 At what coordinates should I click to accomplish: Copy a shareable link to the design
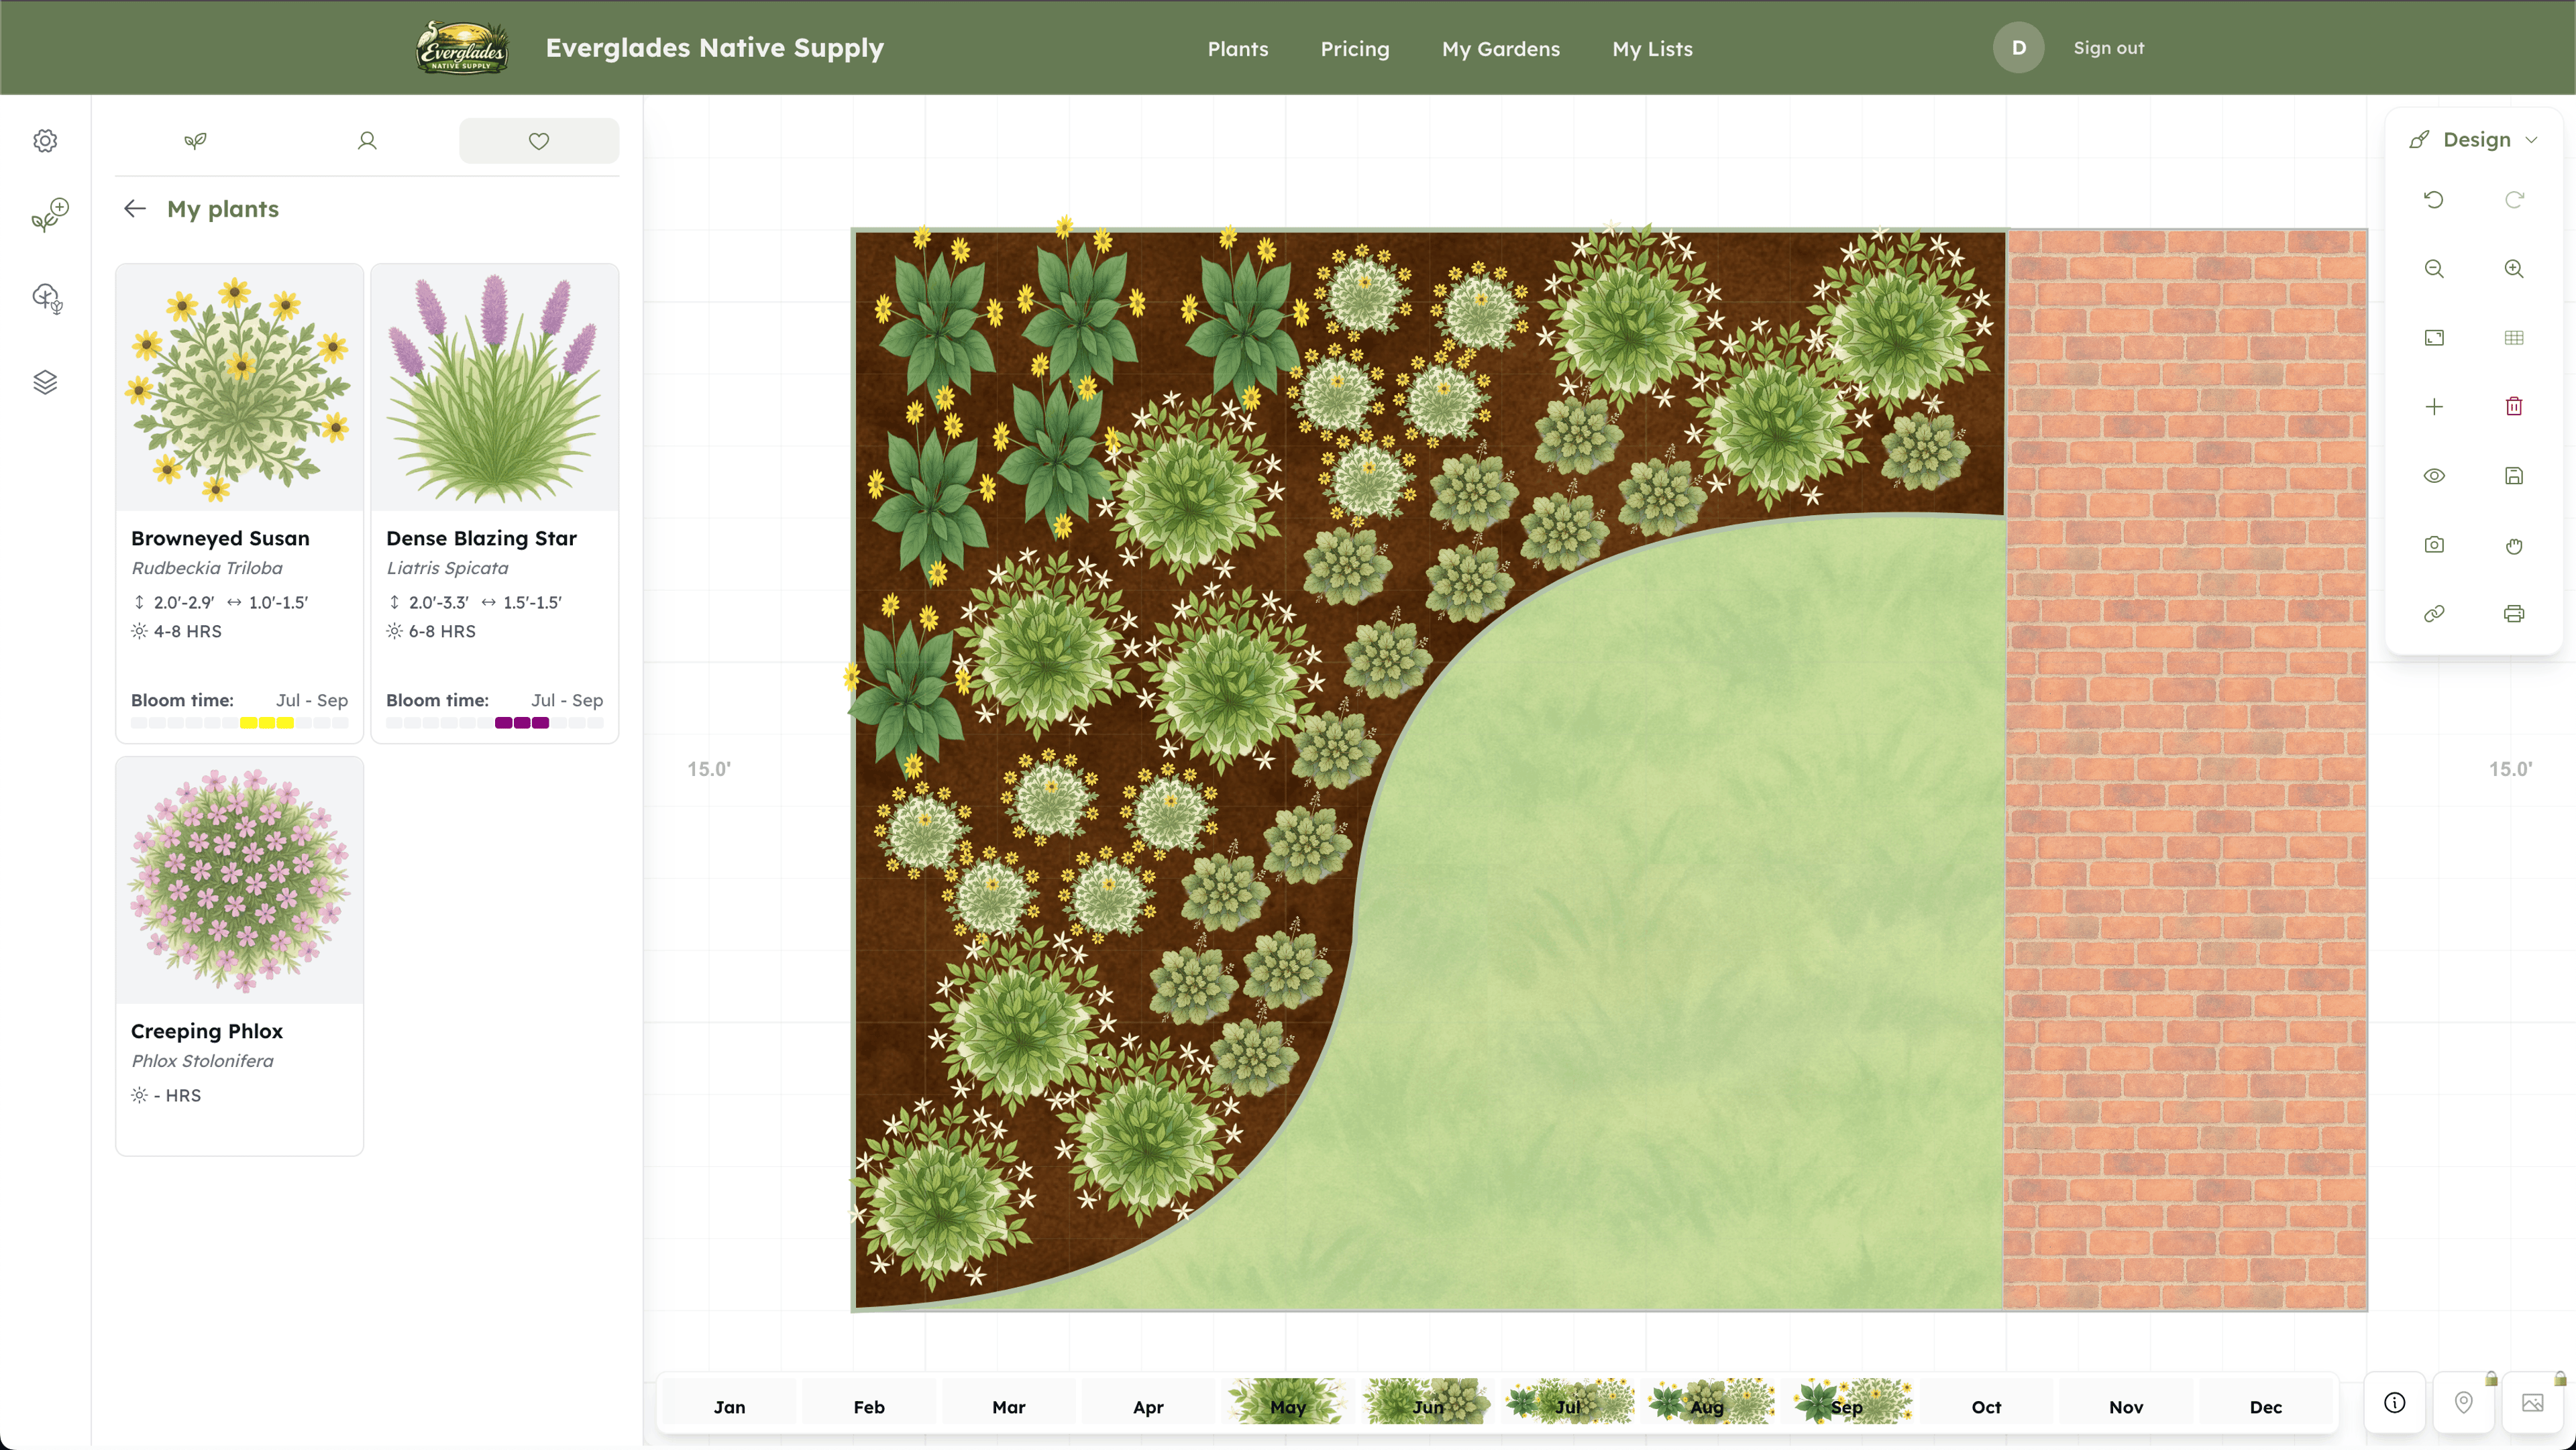tap(2434, 613)
